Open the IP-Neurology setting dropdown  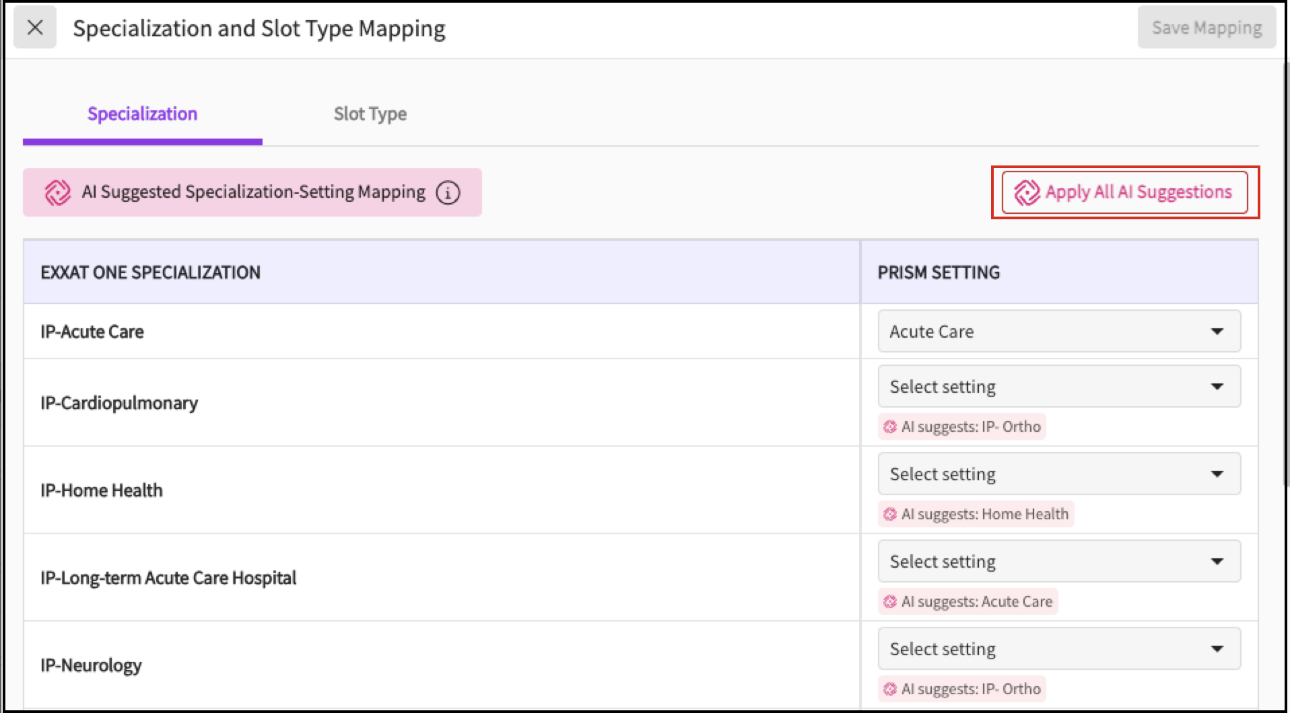pyautogui.click(x=1058, y=648)
